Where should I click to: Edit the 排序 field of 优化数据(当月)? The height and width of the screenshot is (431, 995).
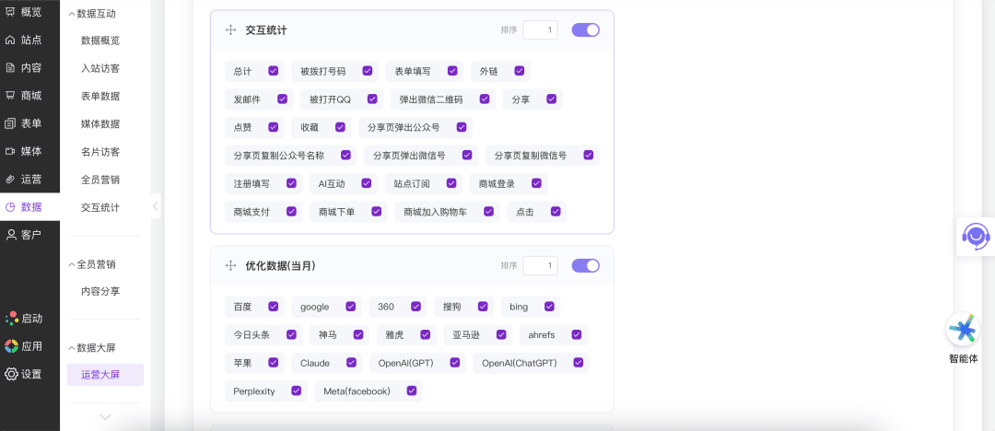(x=540, y=265)
